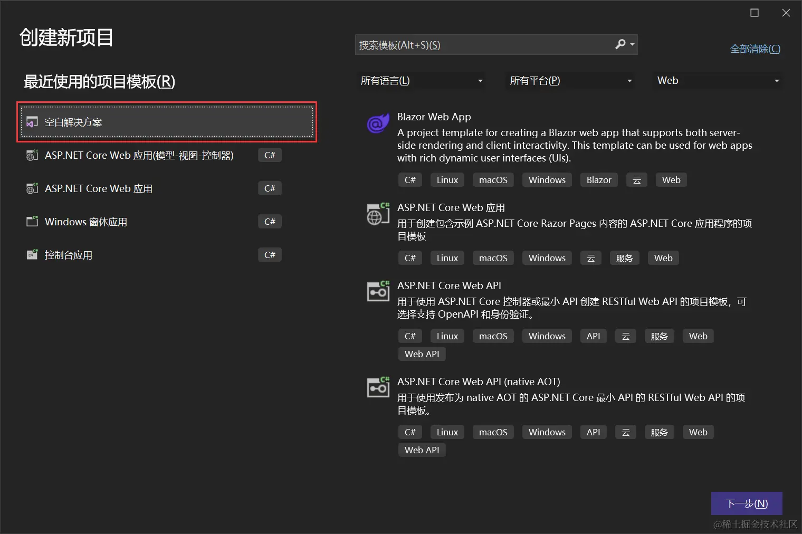The width and height of the screenshot is (802, 534).
Task: Click the icon beside recent ASP.NET Core Web 应用
Action: pos(32,188)
